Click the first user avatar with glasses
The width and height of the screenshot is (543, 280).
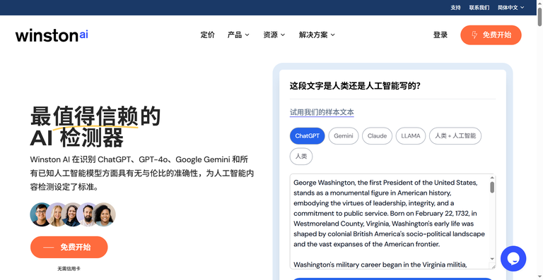(x=41, y=214)
